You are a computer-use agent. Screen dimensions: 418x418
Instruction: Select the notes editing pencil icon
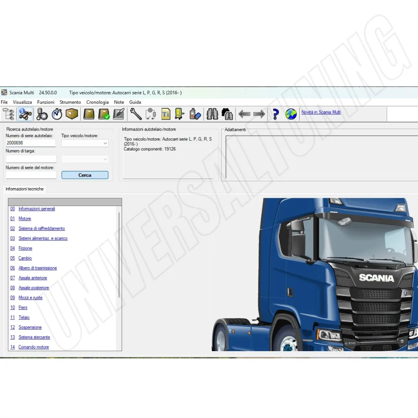click(119, 114)
